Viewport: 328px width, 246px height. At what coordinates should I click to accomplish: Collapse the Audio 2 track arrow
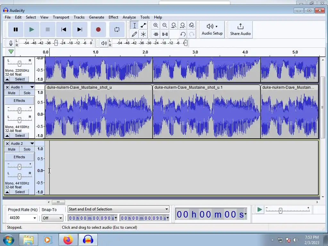click(x=7, y=192)
